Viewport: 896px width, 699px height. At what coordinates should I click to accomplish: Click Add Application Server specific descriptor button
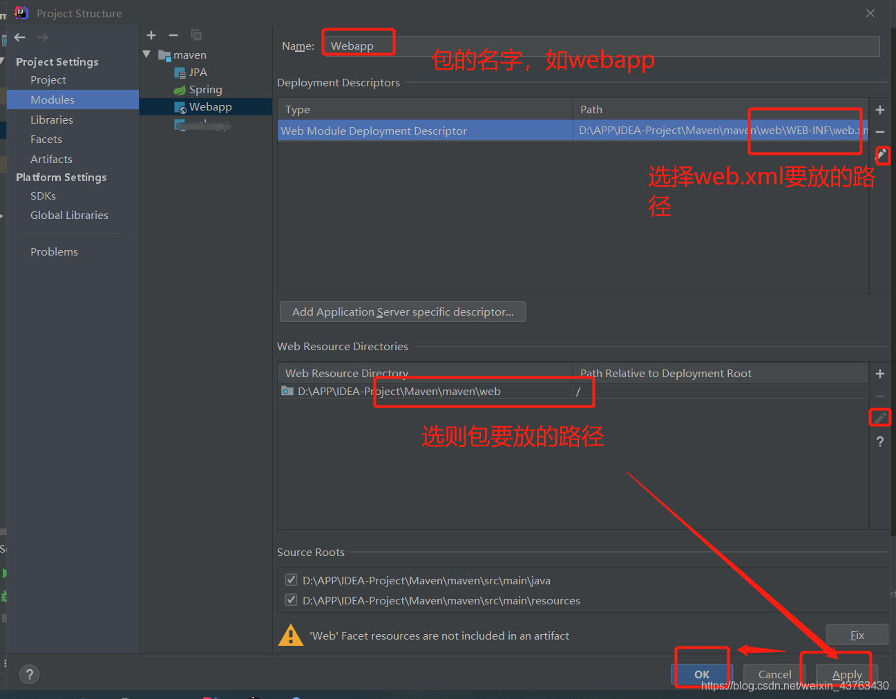click(x=403, y=312)
